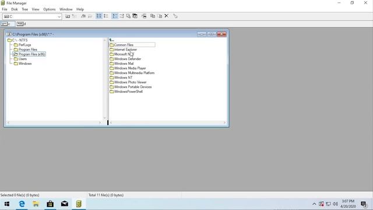Click the child window's system menu icon
Screen dimensions: 373x210
[9, 34]
